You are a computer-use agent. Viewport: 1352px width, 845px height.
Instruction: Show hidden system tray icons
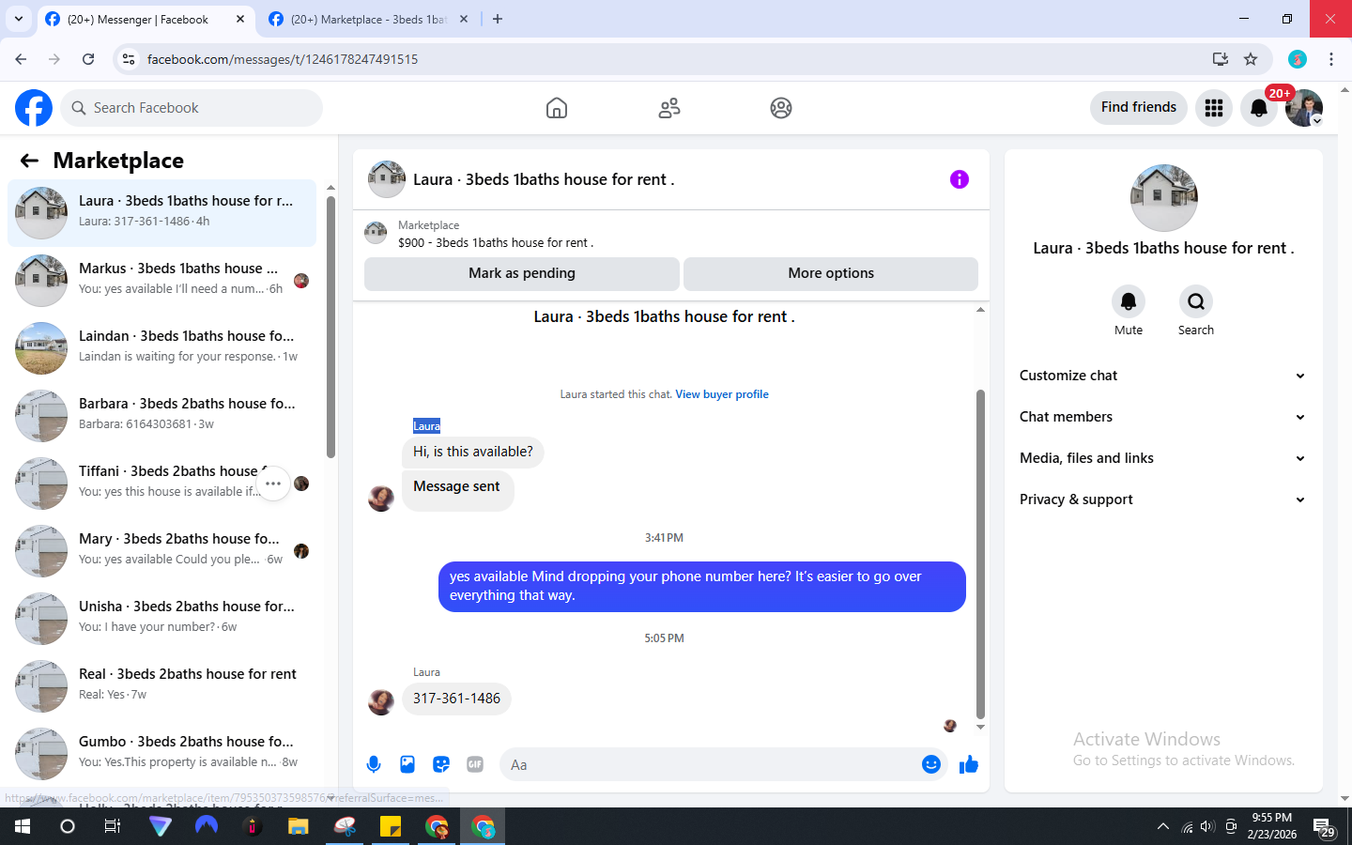point(1163,826)
